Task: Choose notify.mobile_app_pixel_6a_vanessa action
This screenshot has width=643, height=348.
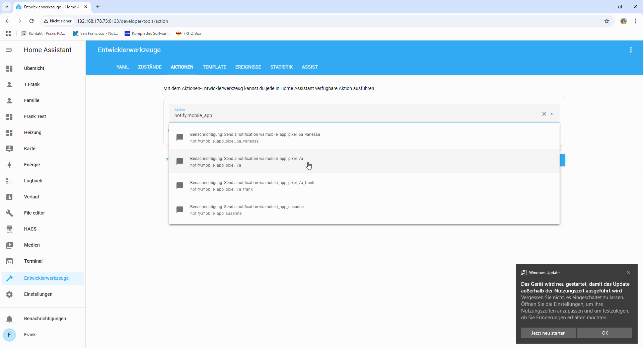Action: pos(364,138)
